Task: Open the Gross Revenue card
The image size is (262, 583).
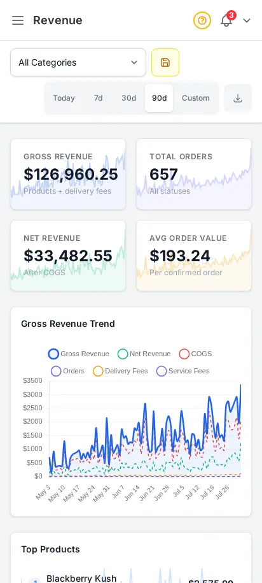Action: (68, 174)
